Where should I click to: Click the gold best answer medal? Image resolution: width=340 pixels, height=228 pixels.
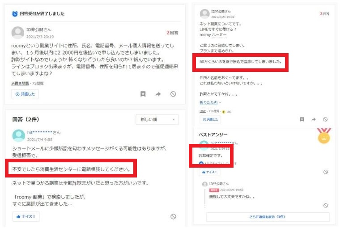(x=324, y=136)
